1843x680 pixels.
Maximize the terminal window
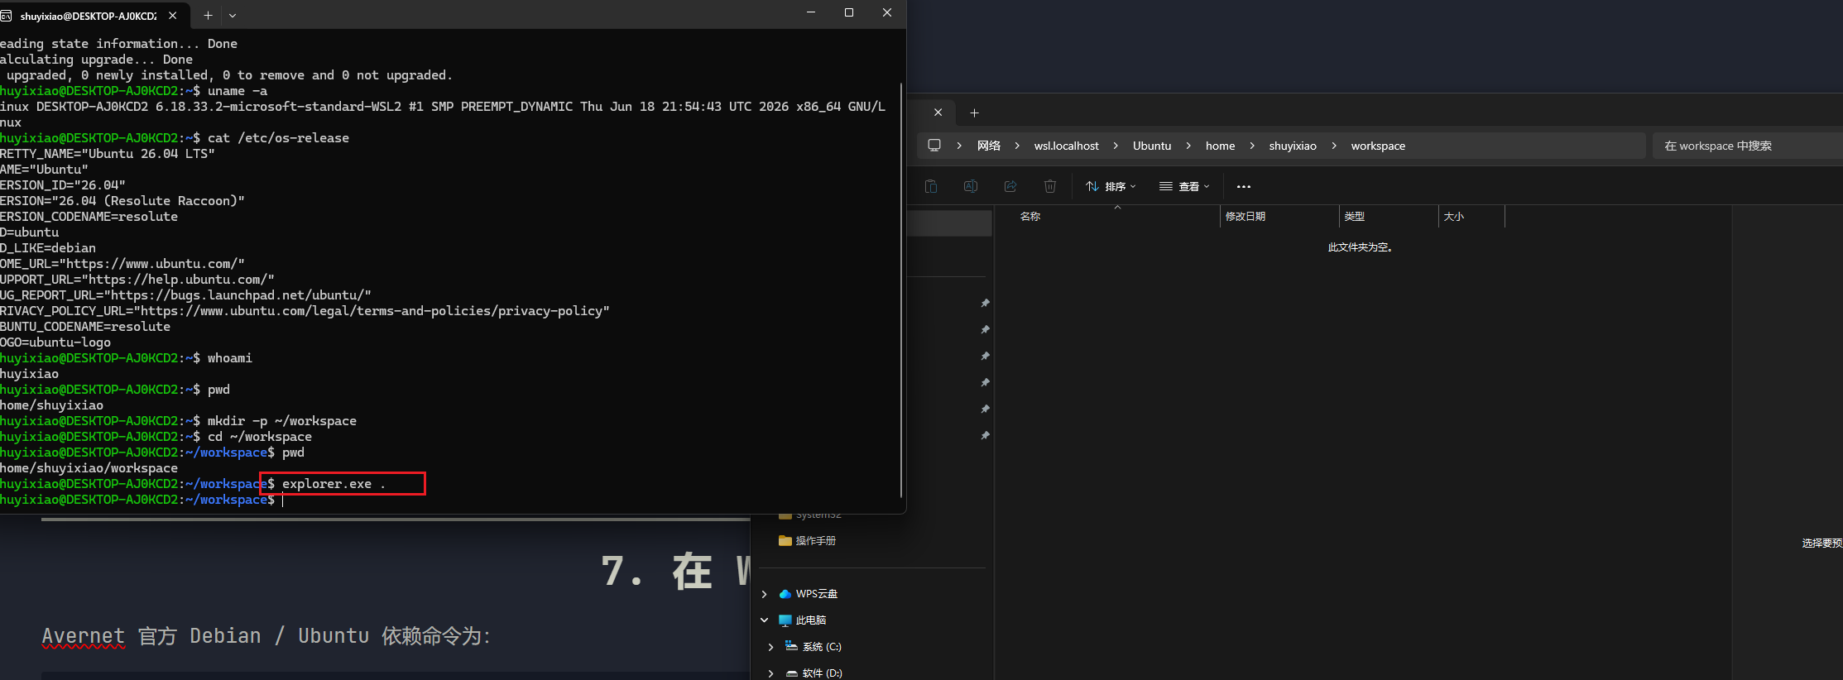[x=848, y=12]
